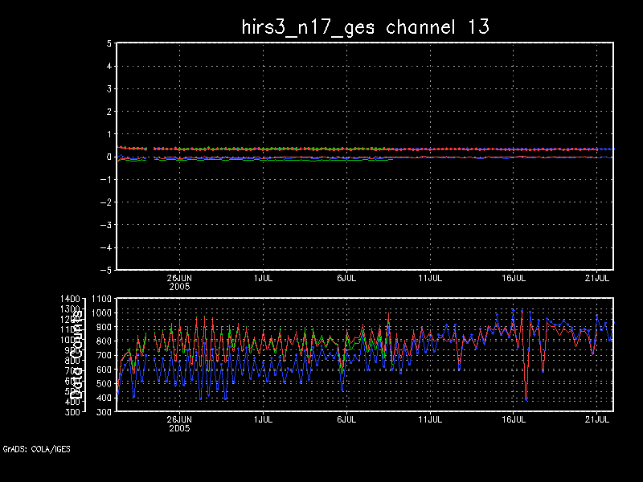Screen dimensions: 643x482
Task: Click the 6JUL label below the upper chart
Action: click(x=346, y=277)
